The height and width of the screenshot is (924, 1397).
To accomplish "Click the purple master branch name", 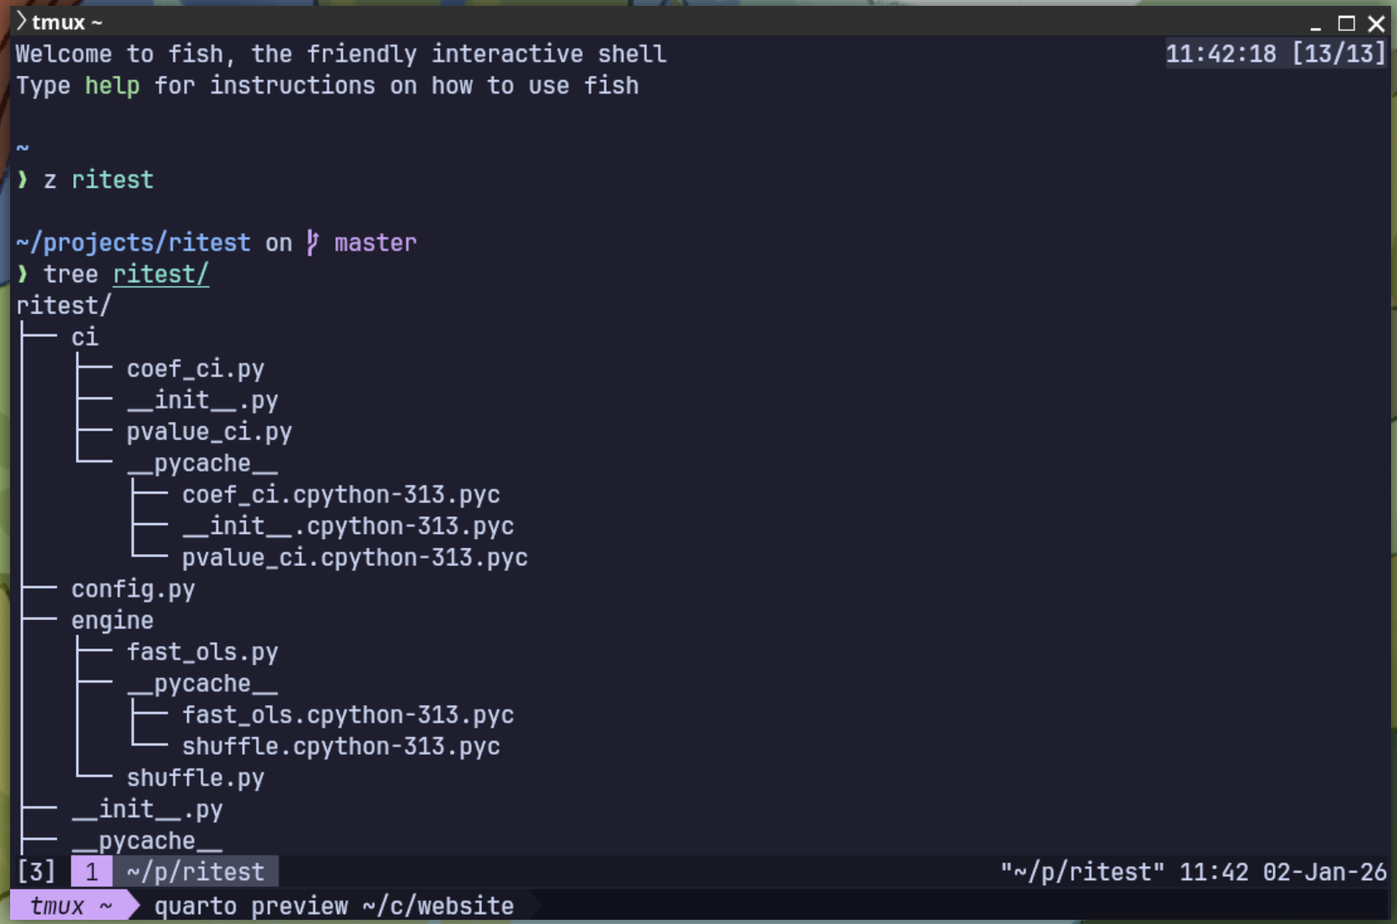I will 375,243.
